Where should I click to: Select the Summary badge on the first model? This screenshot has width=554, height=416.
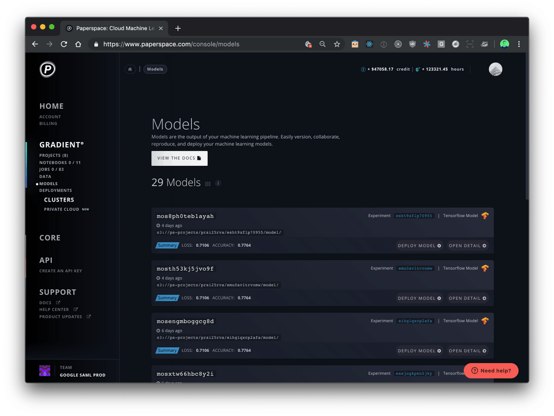point(167,245)
